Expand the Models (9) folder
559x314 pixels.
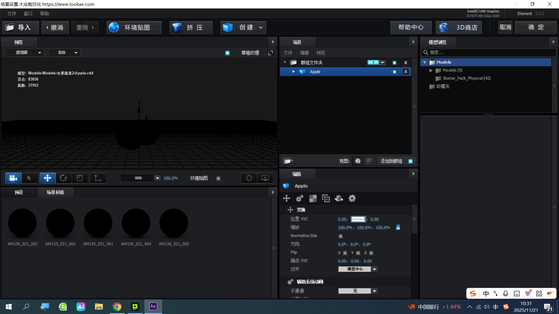pyautogui.click(x=431, y=70)
